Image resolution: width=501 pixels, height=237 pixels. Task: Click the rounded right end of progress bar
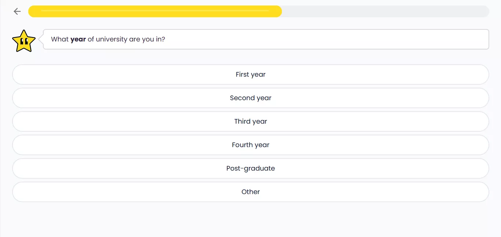pos(486,11)
